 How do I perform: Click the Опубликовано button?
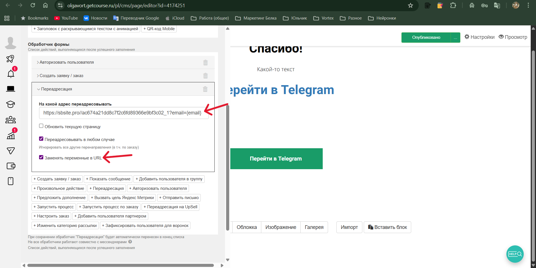pyautogui.click(x=426, y=37)
